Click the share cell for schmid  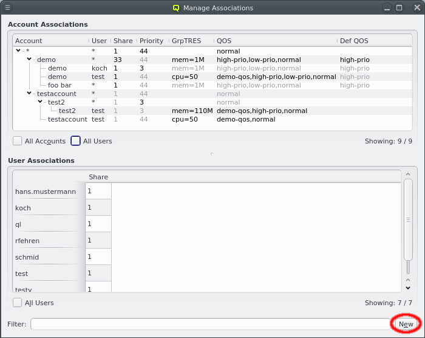98,257
